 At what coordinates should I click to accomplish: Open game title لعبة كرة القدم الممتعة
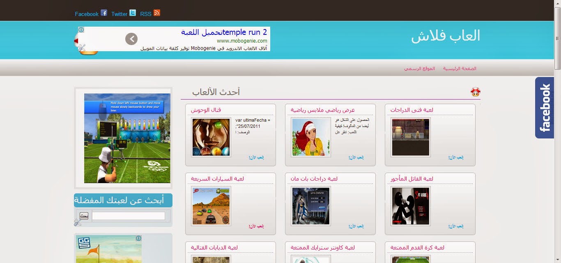tap(417, 247)
